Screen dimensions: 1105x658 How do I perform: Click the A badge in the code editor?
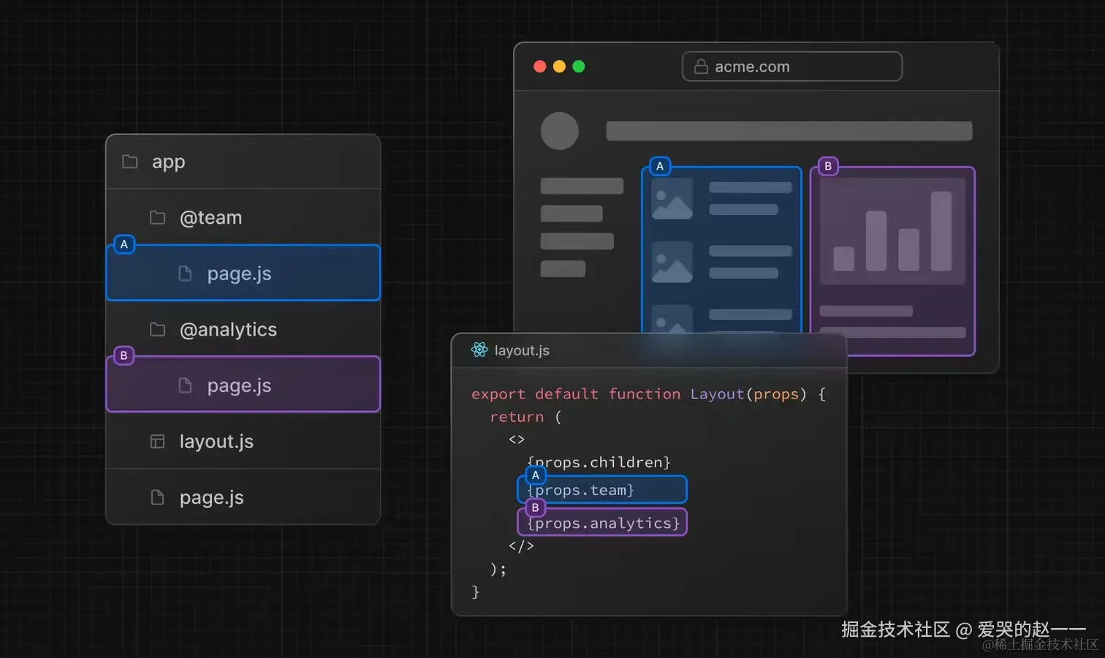point(536,475)
